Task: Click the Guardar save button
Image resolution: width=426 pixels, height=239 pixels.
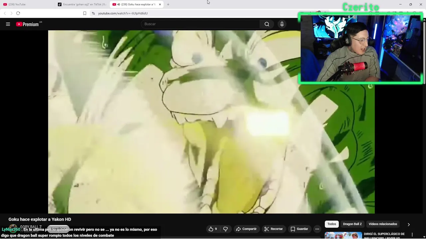Action: pos(299,229)
